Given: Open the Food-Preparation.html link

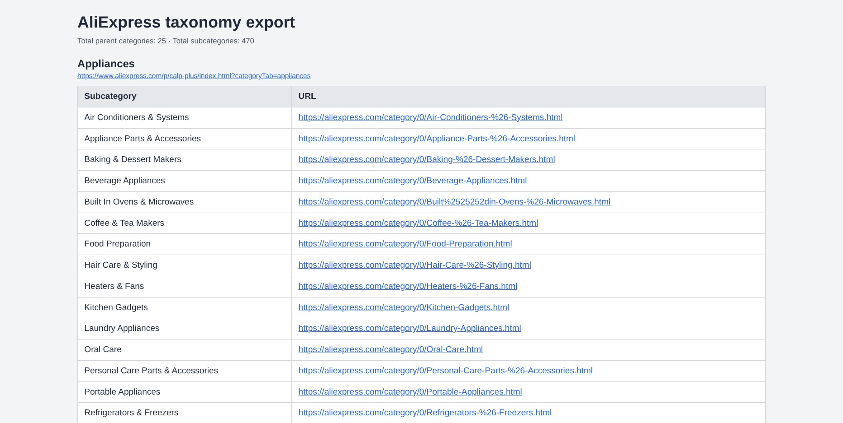Looking at the screenshot, I should (405, 244).
